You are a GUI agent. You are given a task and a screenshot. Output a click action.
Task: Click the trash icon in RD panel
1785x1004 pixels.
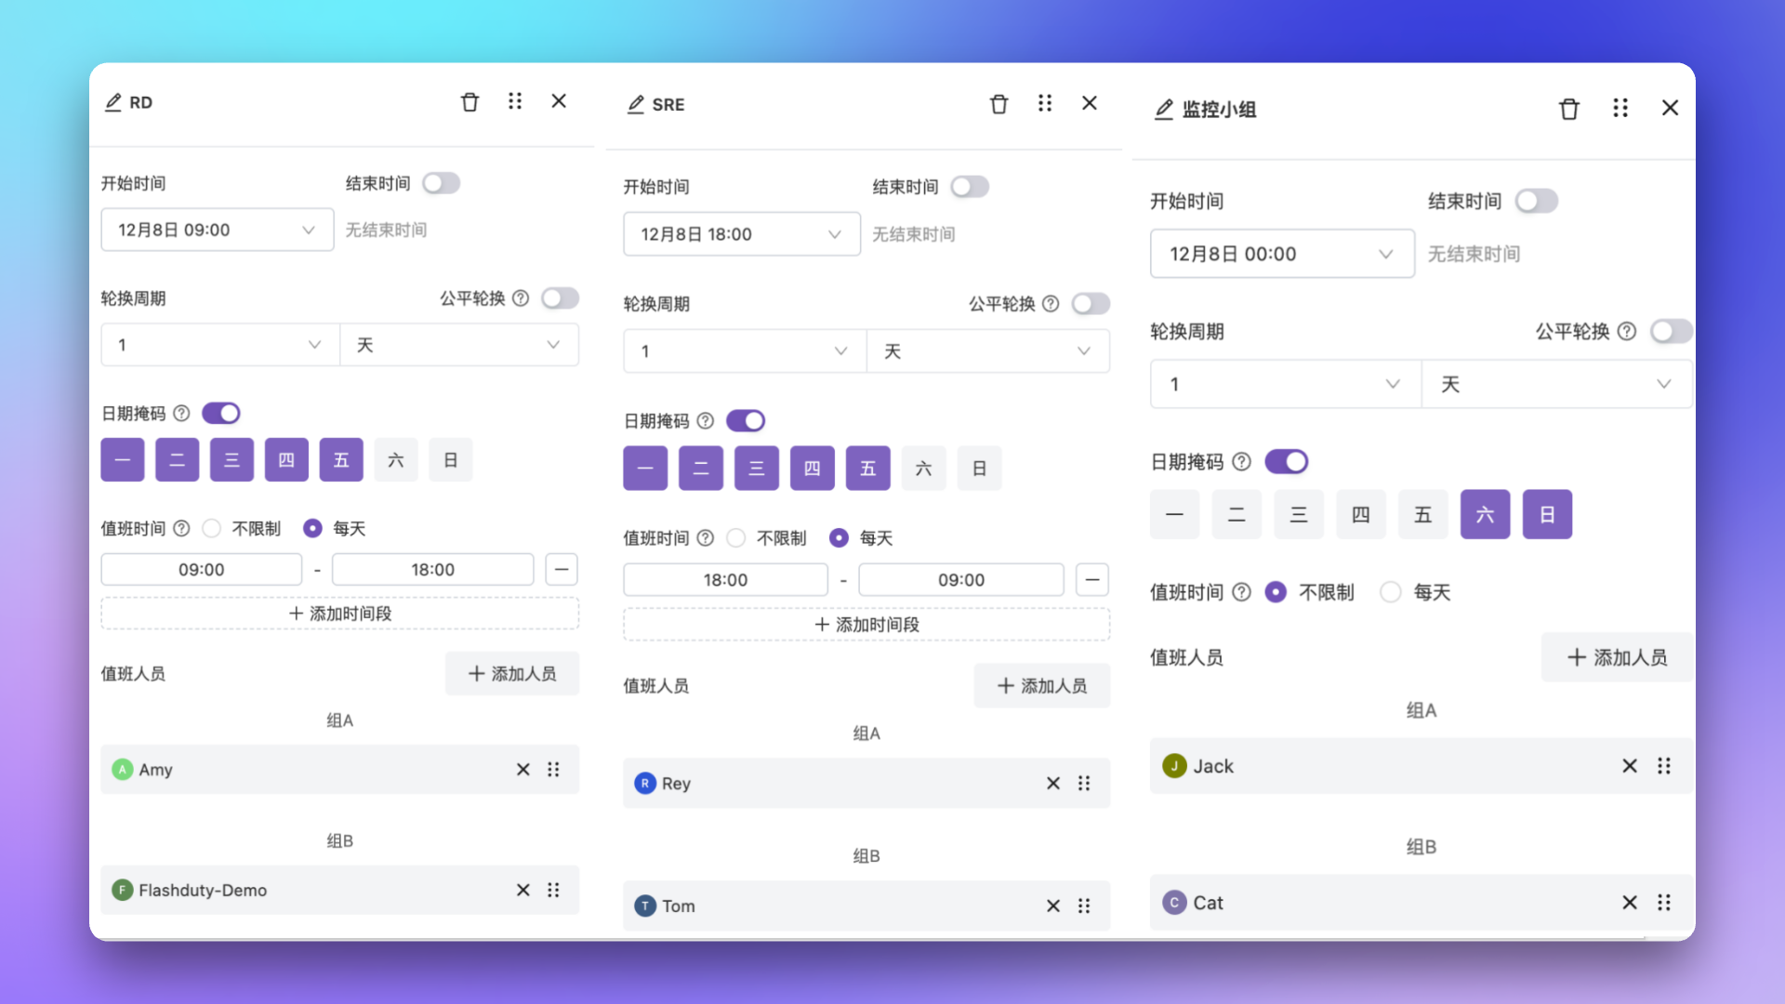click(x=469, y=102)
